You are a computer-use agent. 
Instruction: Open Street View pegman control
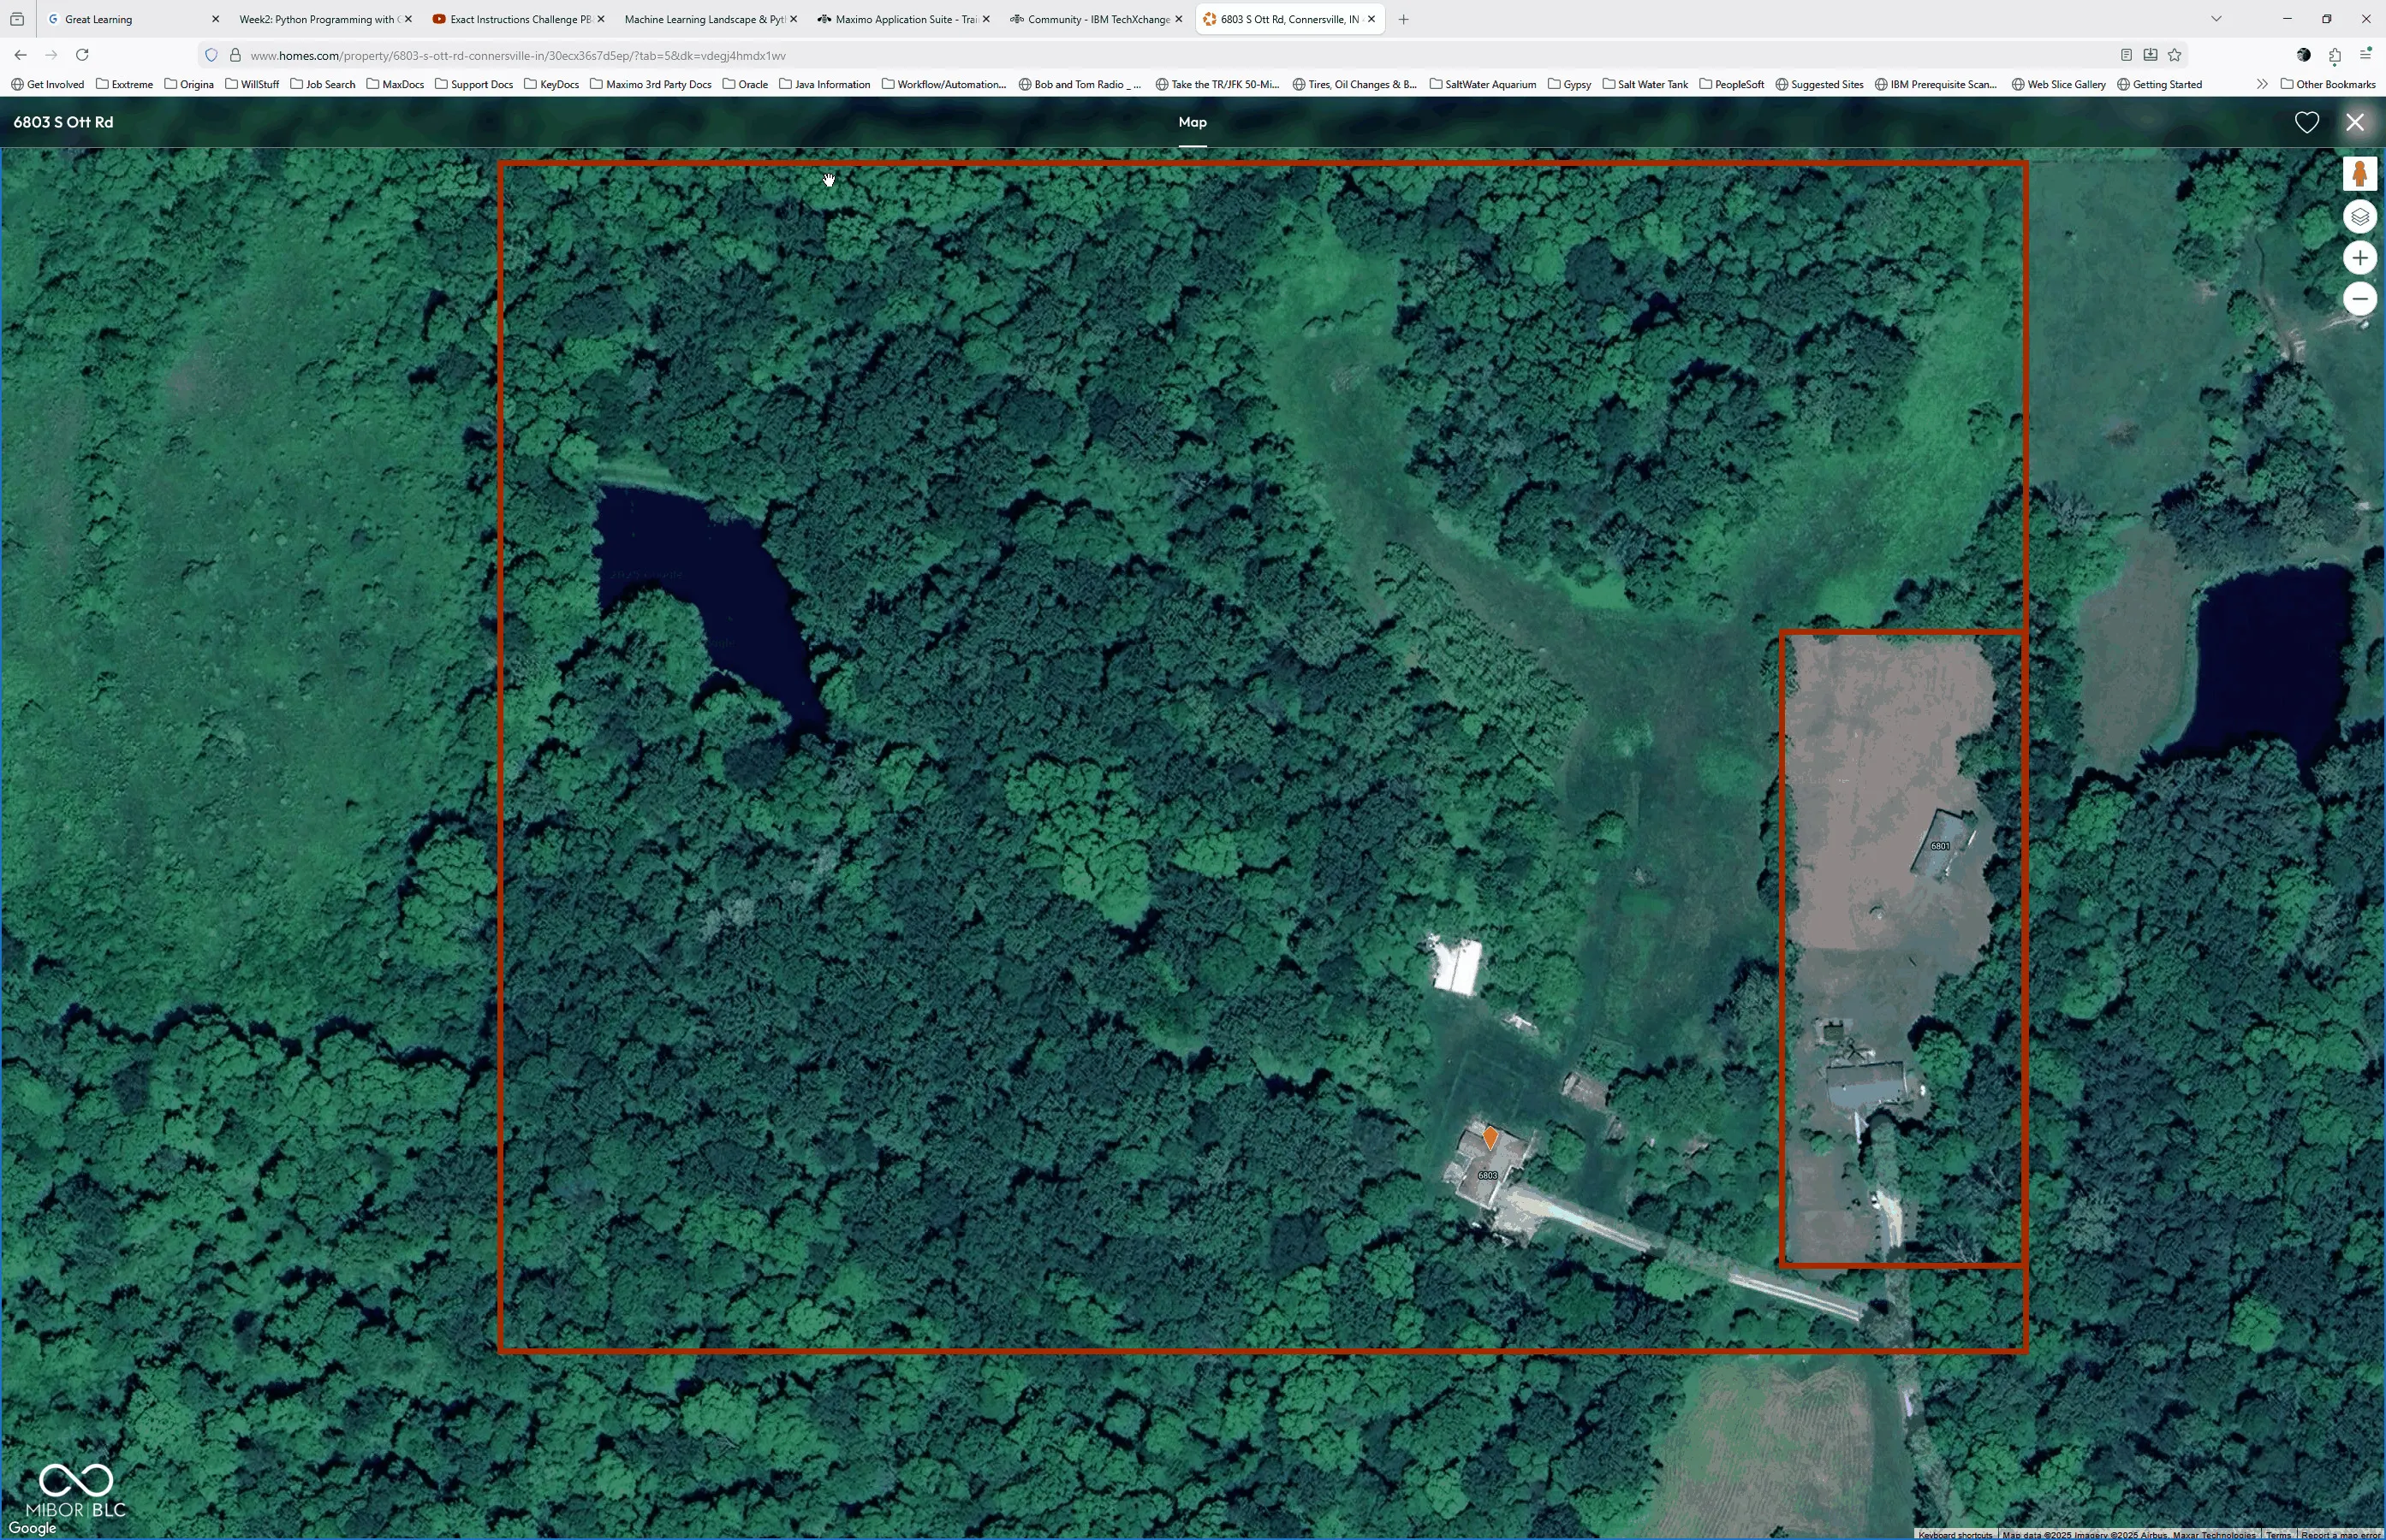(2359, 174)
